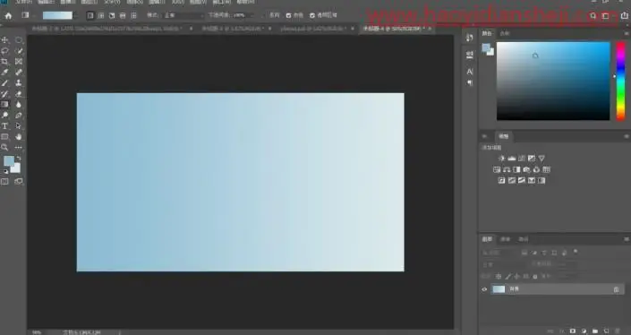Viewport: 631px width, 335px height.
Task: Expand the opacity percentage dropdown
Action: (x=253, y=15)
